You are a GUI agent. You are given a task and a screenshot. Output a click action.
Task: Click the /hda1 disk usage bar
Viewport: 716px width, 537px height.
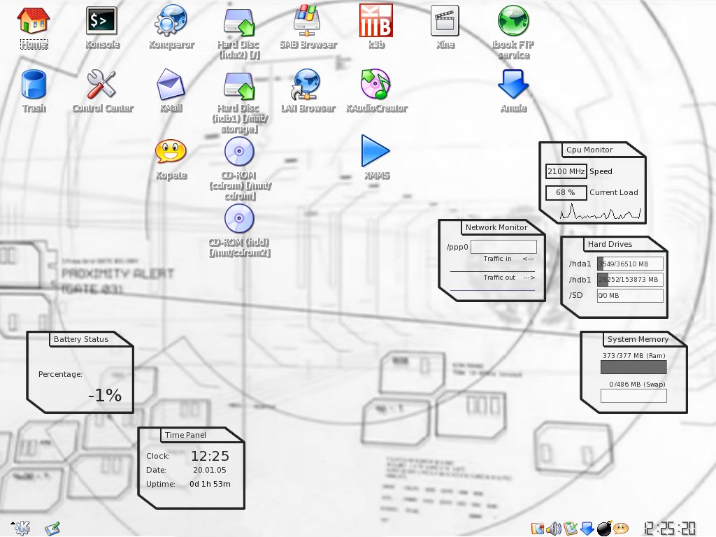tap(630, 264)
